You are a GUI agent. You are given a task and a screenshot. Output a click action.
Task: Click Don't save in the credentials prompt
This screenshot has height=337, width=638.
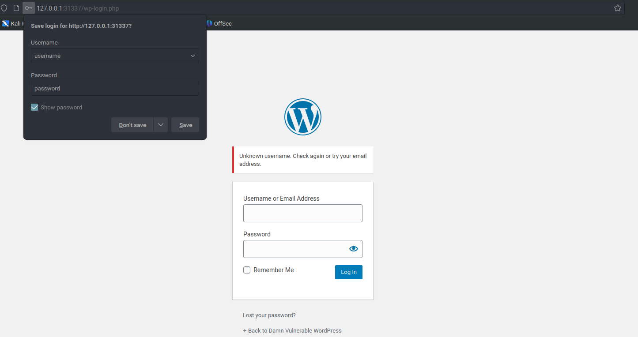132,125
